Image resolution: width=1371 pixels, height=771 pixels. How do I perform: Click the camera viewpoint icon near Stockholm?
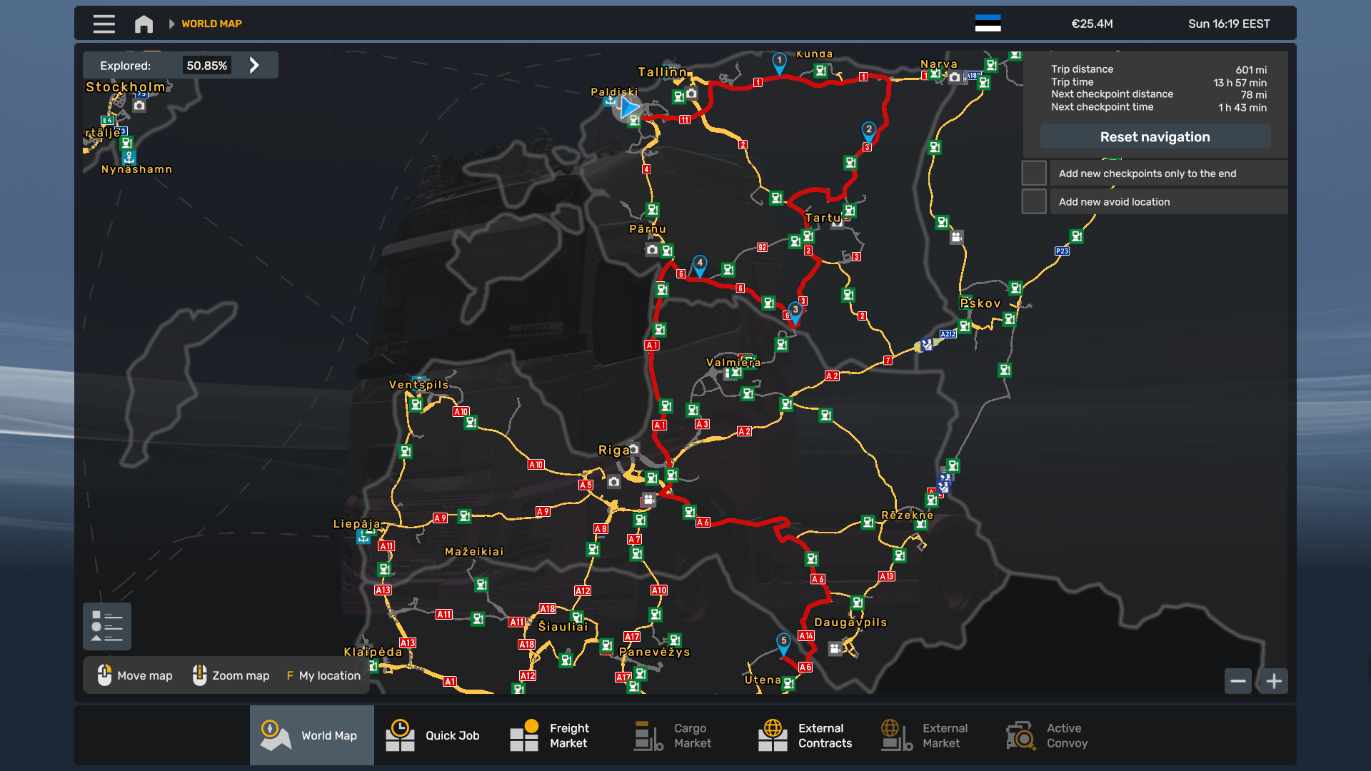coord(139,106)
